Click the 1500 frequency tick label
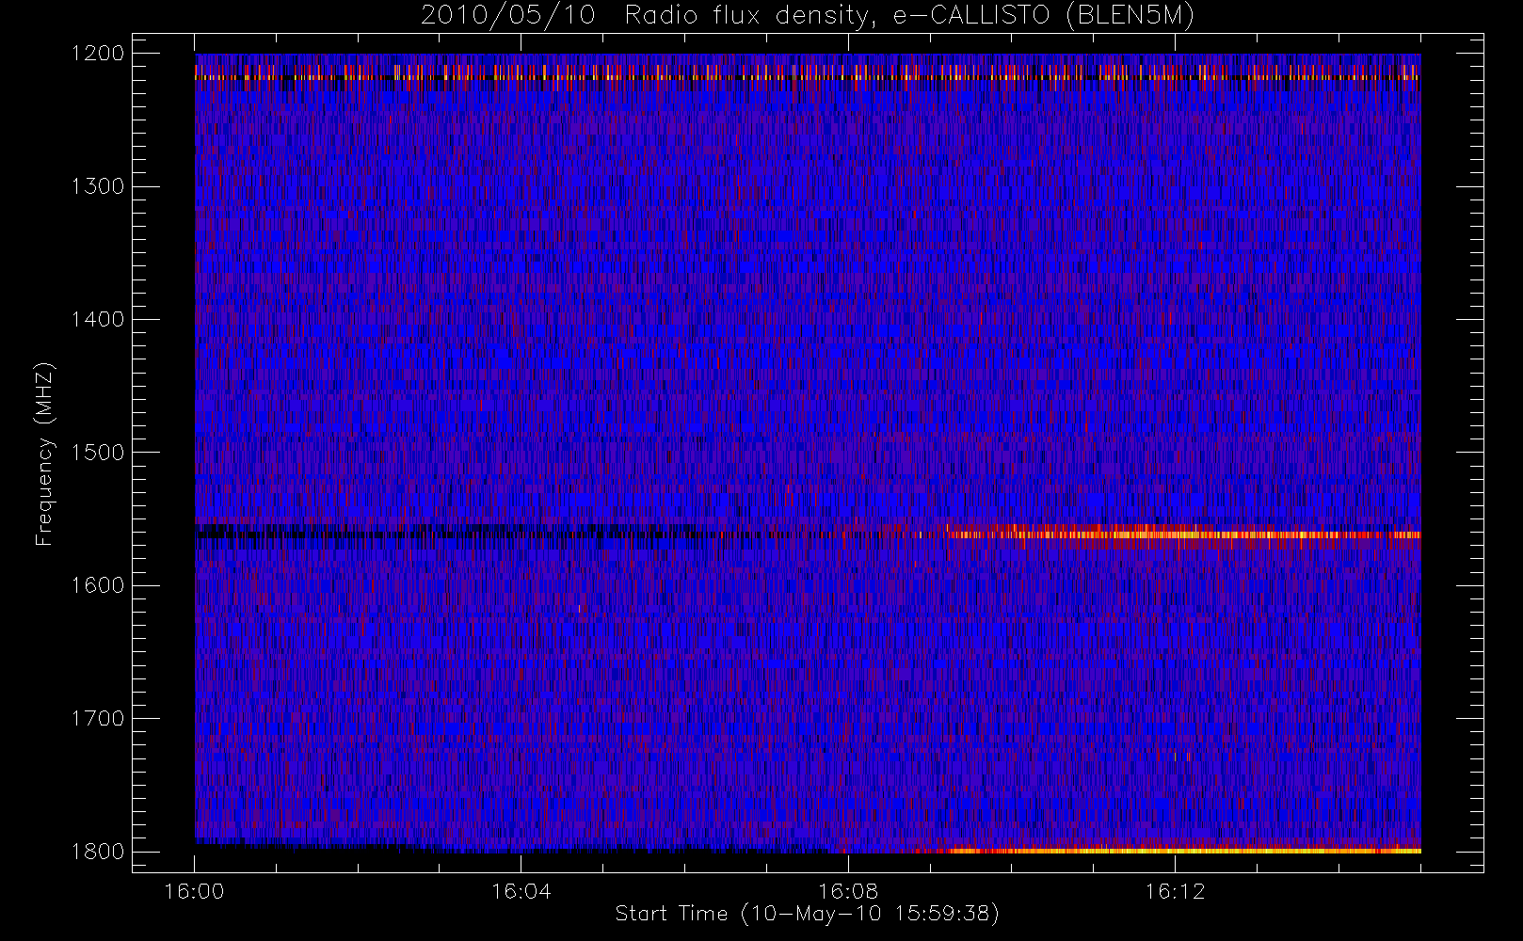Screen dimensions: 1523x941 [x=98, y=453]
